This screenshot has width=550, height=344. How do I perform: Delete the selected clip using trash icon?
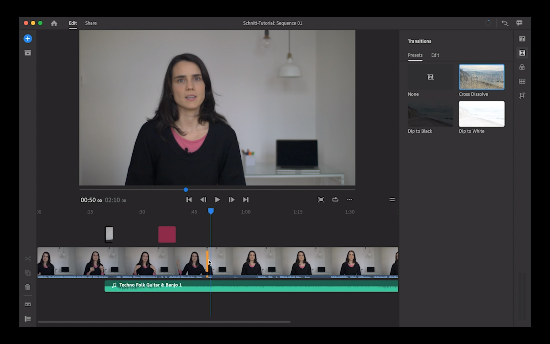click(27, 287)
